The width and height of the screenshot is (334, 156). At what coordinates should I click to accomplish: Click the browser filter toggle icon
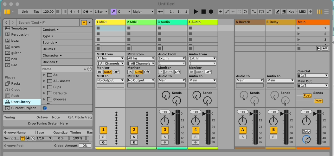click(84, 22)
